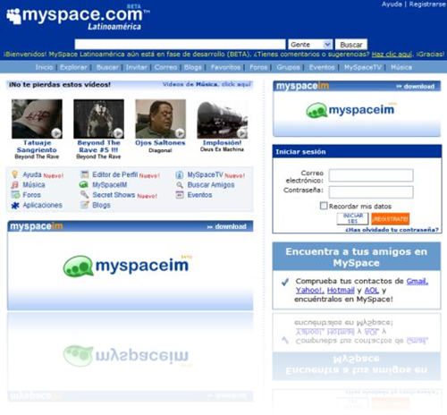Click the Blogs notepad icon
Image resolution: width=447 pixels, height=415 pixels.
pos(85,205)
